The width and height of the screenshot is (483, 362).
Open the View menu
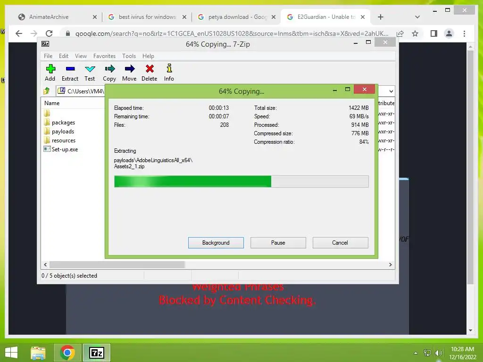[x=81, y=56]
